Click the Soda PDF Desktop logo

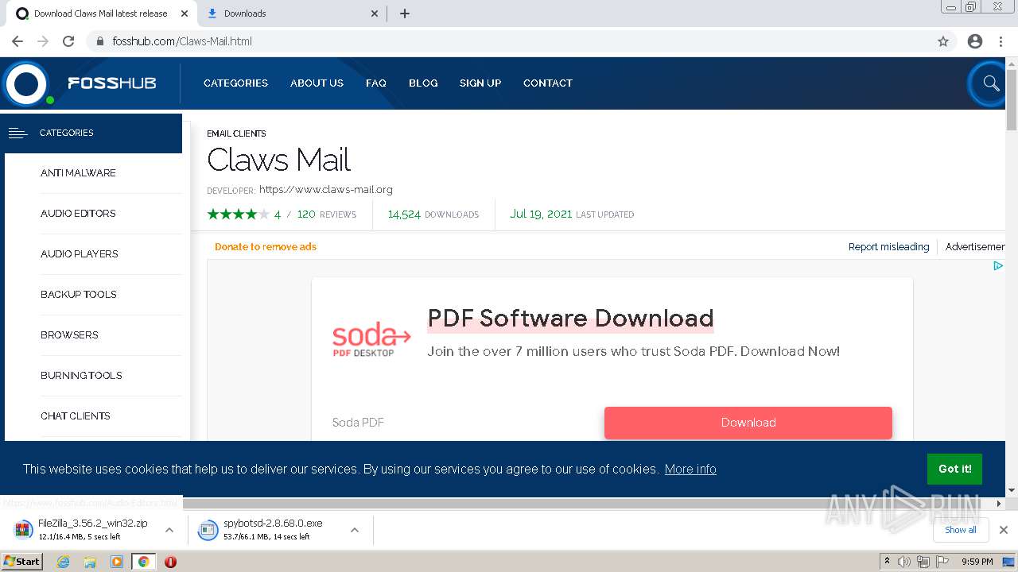click(371, 339)
